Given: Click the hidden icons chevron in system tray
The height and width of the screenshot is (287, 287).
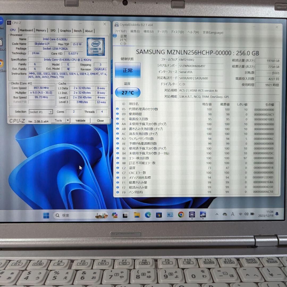Looking at the screenshot, I should click(217, 214).
